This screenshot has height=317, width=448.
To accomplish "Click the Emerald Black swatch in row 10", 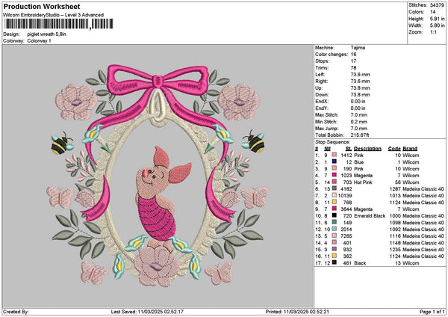I will (335, 215).
